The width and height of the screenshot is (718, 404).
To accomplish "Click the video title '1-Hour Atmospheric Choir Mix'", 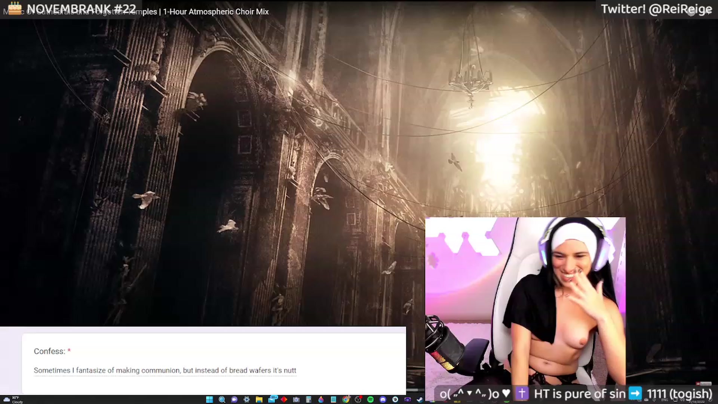I will click(x=216, y=12).
